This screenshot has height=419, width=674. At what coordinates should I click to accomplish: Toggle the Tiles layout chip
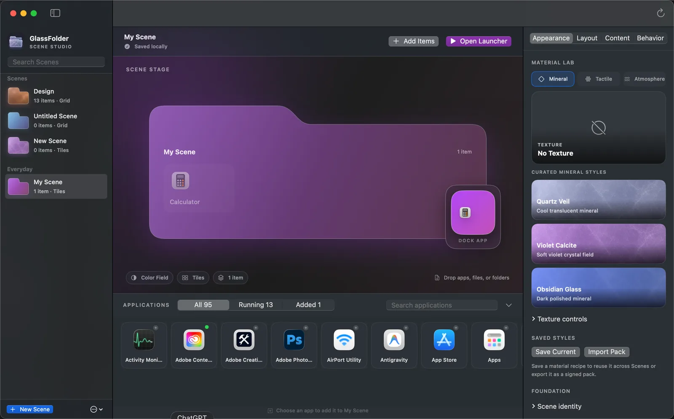point(193,278)
